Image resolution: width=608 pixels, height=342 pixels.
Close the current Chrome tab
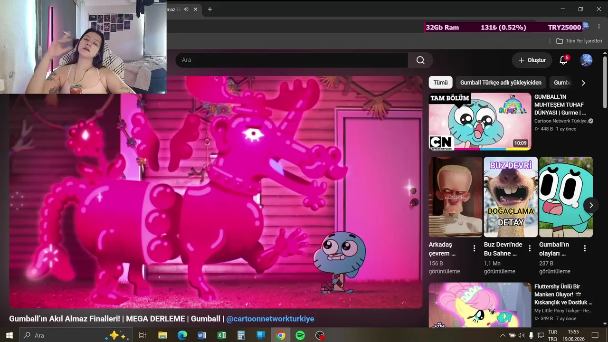[195, 9]
